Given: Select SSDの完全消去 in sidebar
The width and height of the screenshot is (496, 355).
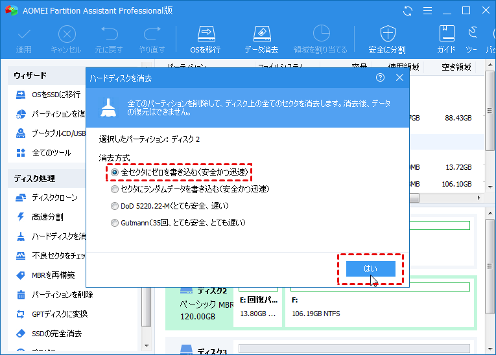Looking at the screenshot, I should coord(49,334).
